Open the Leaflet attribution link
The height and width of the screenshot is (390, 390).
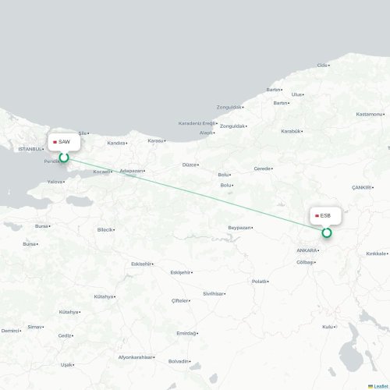[381, 387]
